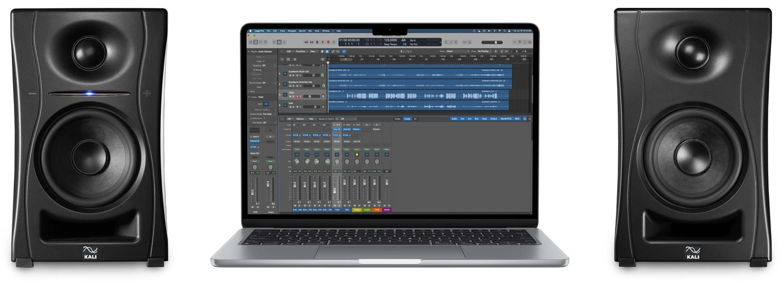Open the Inspector from control bar
The height and width of the screenshot is (292, 784).
coord(256,42)
